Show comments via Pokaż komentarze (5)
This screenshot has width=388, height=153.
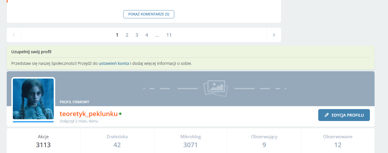[x=149, y=14]
